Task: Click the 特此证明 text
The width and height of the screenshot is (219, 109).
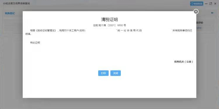Action: coord(35,43)
